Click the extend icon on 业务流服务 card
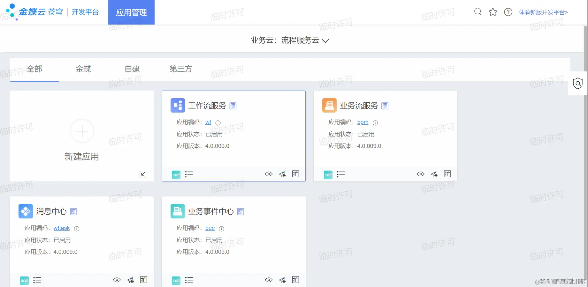This screenshot has width=588, height=287. (447, 174)
